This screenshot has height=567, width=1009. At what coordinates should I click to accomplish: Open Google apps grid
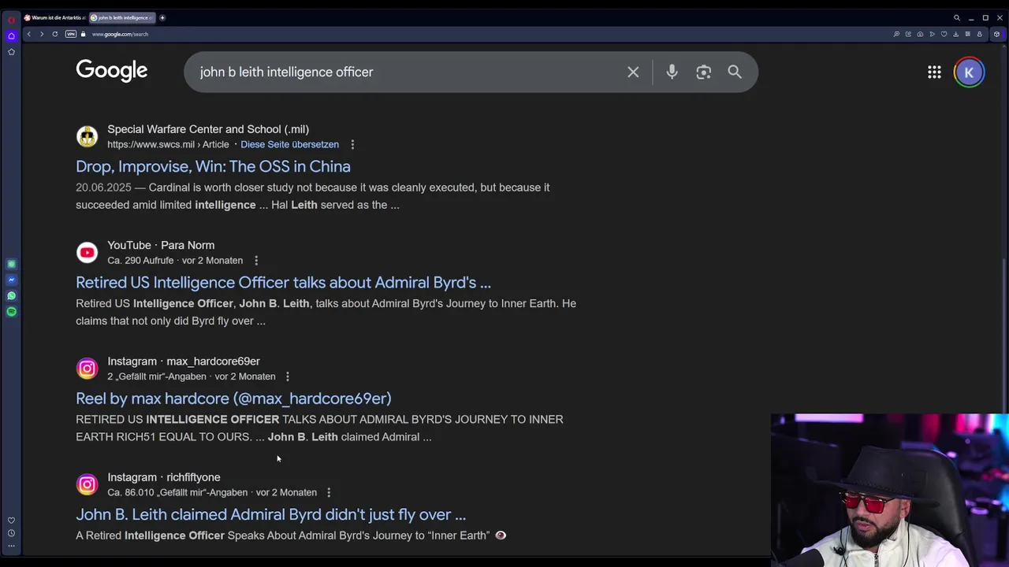934,72
